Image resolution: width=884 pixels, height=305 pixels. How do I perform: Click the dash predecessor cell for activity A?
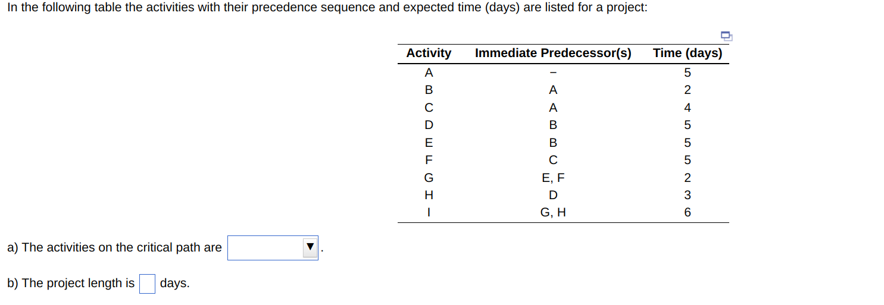pos(553,73)
